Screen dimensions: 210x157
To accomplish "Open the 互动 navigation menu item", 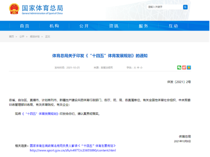I will (x=173, y=26).
